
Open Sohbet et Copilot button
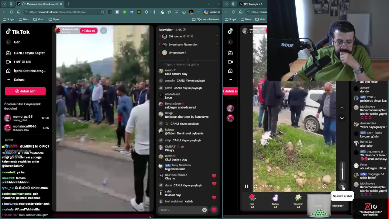pyautogui.click(x=212, y=12)
